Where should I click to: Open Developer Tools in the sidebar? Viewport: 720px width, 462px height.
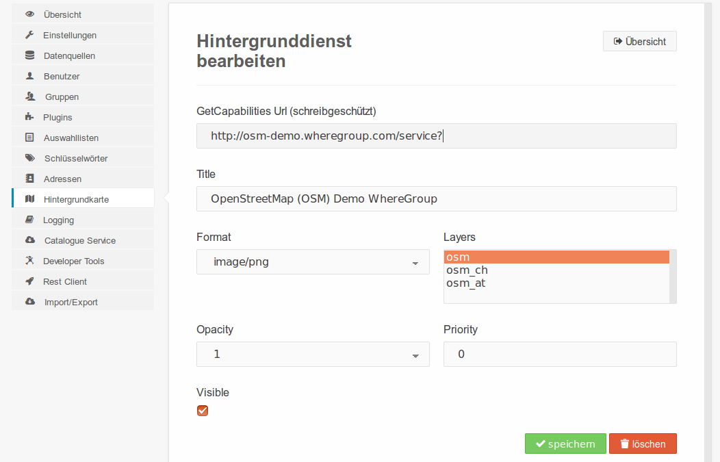(83, 261)
